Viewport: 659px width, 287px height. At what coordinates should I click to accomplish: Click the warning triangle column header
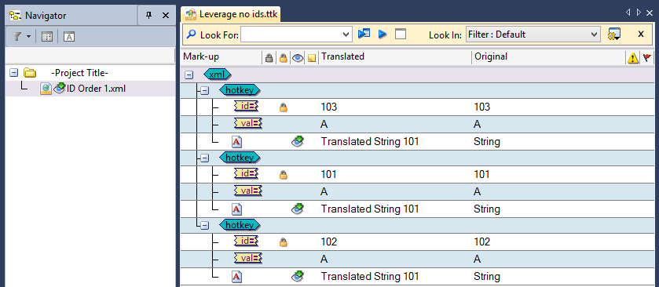point(633,59)
